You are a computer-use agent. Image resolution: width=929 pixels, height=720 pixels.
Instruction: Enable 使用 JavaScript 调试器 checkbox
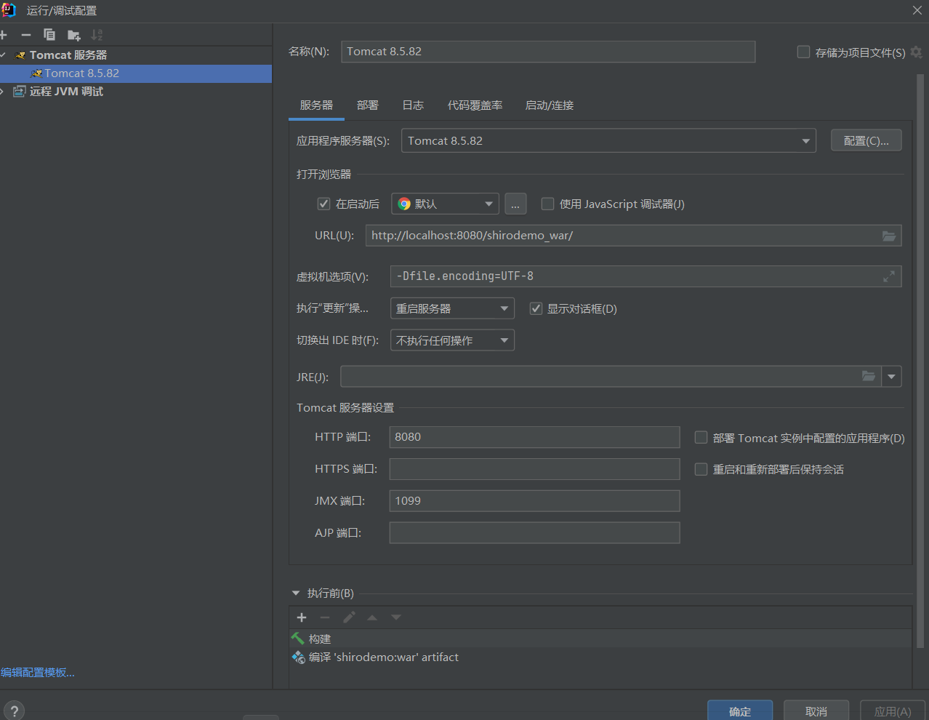point(548,204)
